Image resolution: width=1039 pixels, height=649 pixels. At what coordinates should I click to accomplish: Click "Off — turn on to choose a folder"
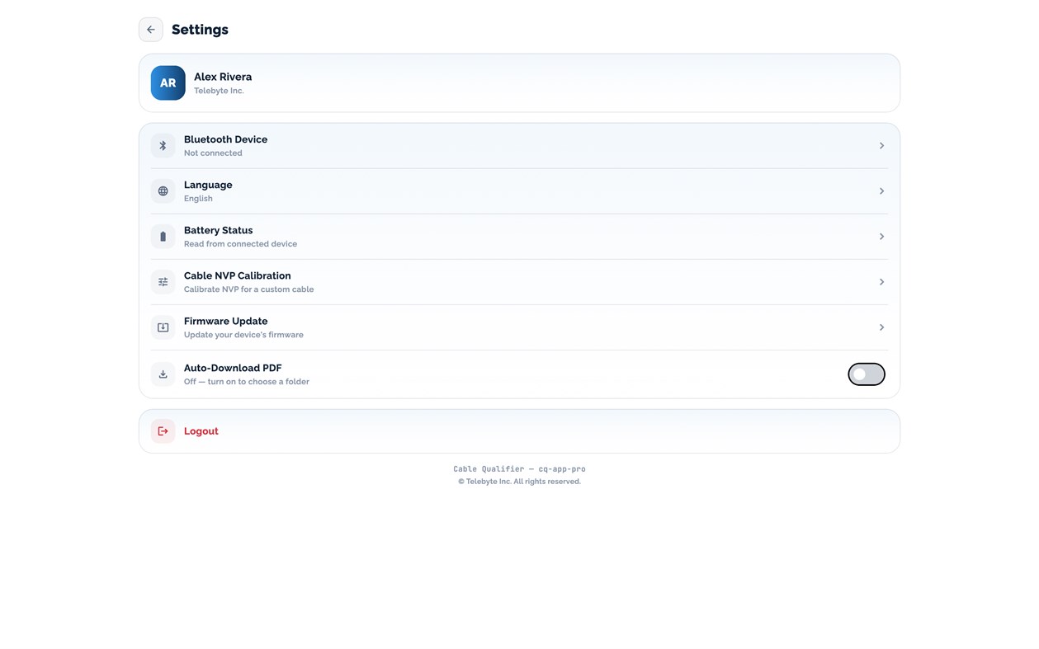point(247,382)
